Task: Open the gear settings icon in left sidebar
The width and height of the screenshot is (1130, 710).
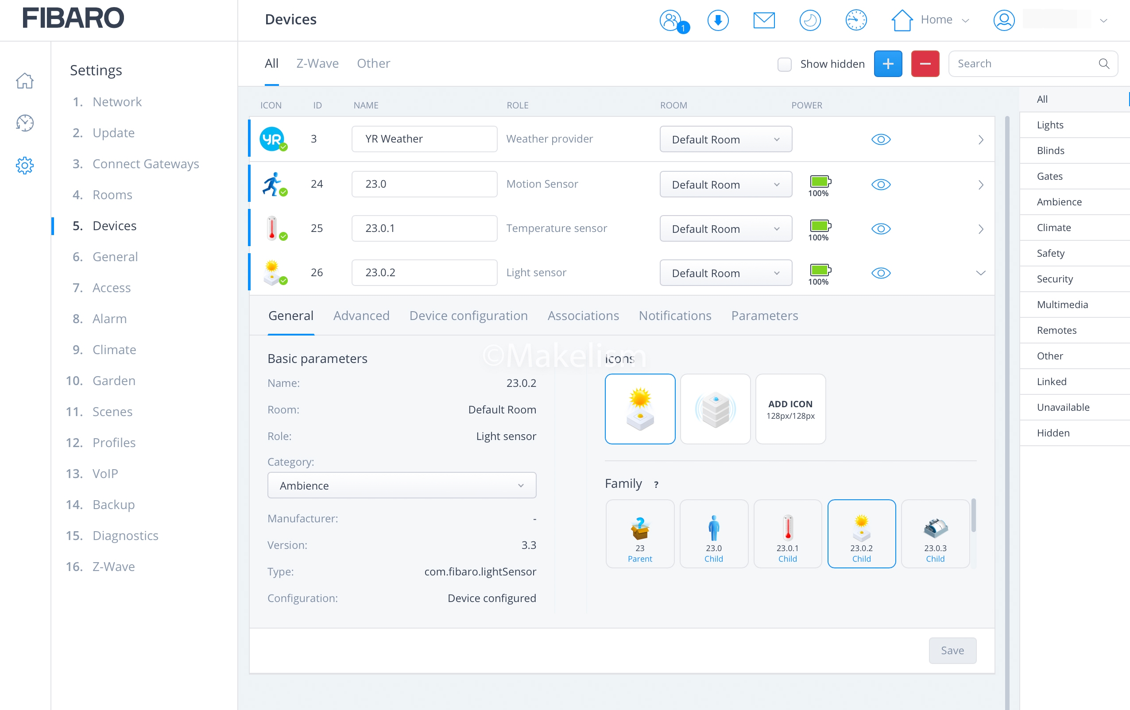Action: click(25, 165)
